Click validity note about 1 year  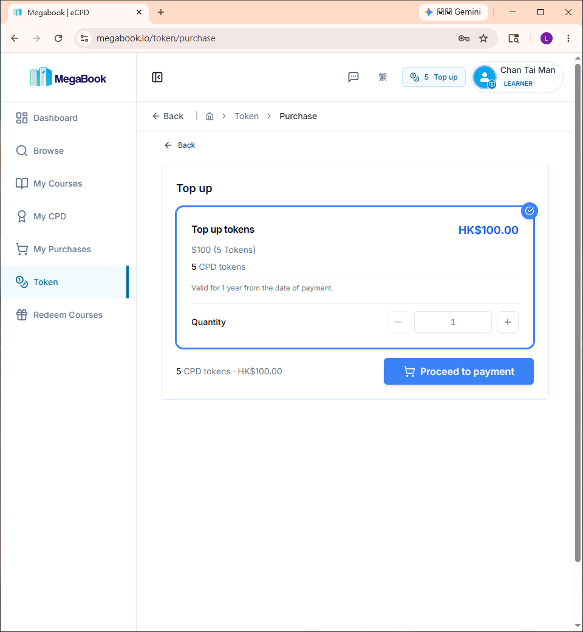262,288
